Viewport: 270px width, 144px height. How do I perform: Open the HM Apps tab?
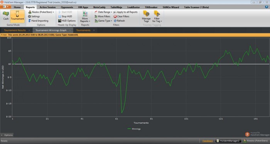point(83,7)
